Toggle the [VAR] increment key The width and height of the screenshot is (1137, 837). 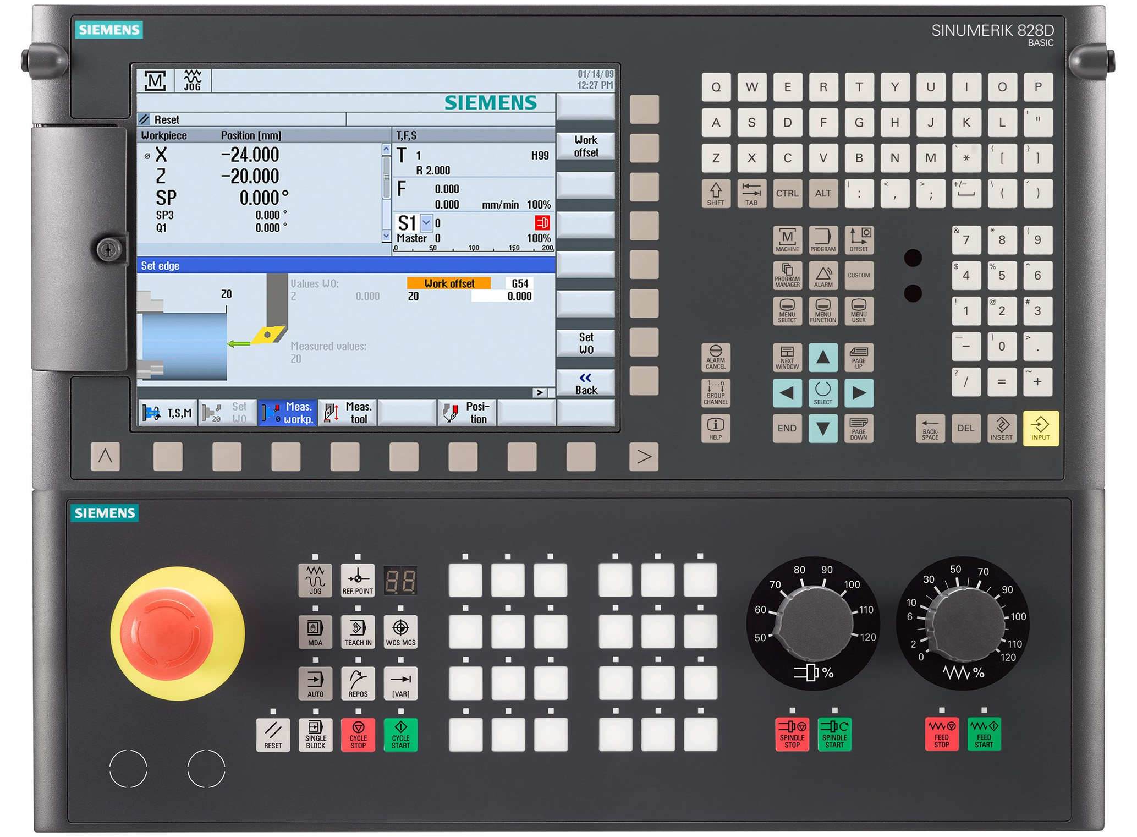tap(402, 683)
